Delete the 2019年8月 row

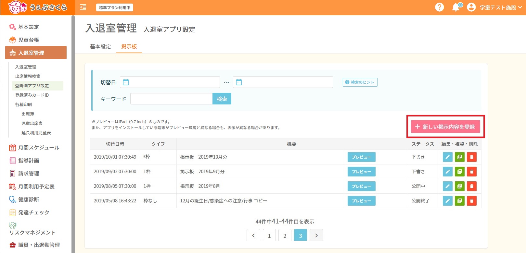point(472,186)
